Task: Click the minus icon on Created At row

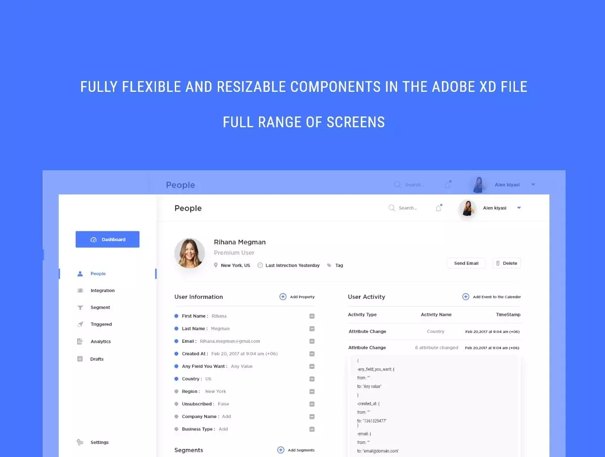Action: [312, 354]
